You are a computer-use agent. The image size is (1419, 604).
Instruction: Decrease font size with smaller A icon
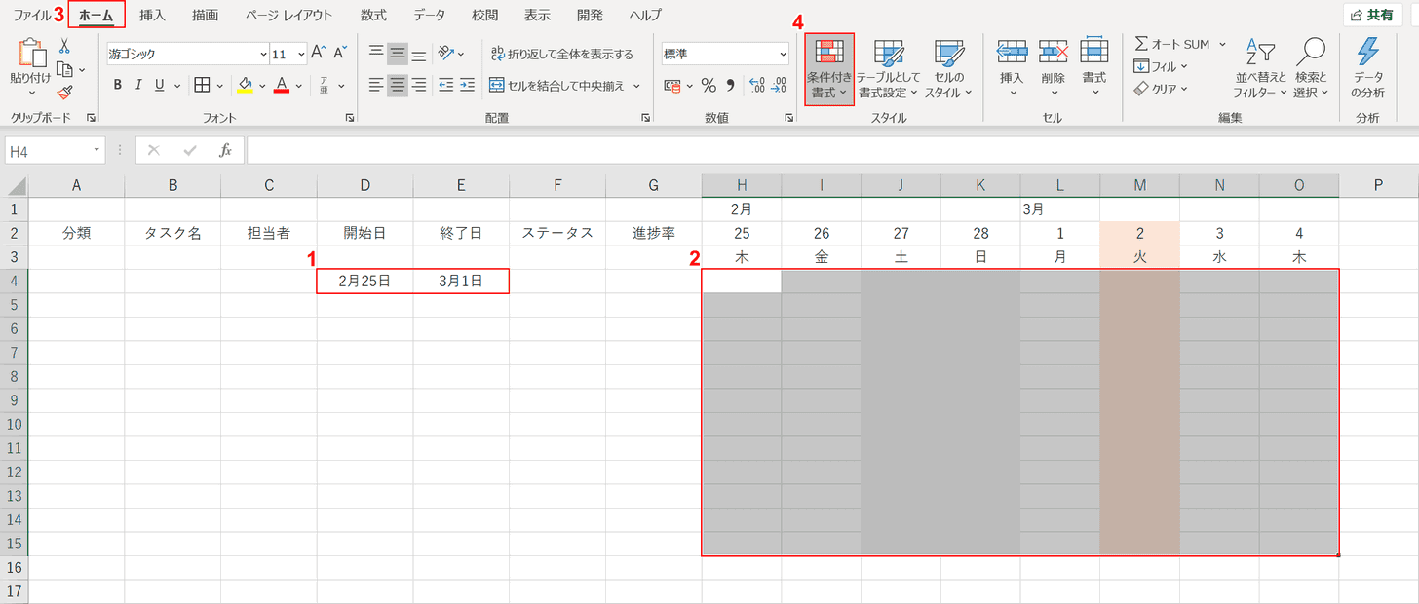point(340,54)
